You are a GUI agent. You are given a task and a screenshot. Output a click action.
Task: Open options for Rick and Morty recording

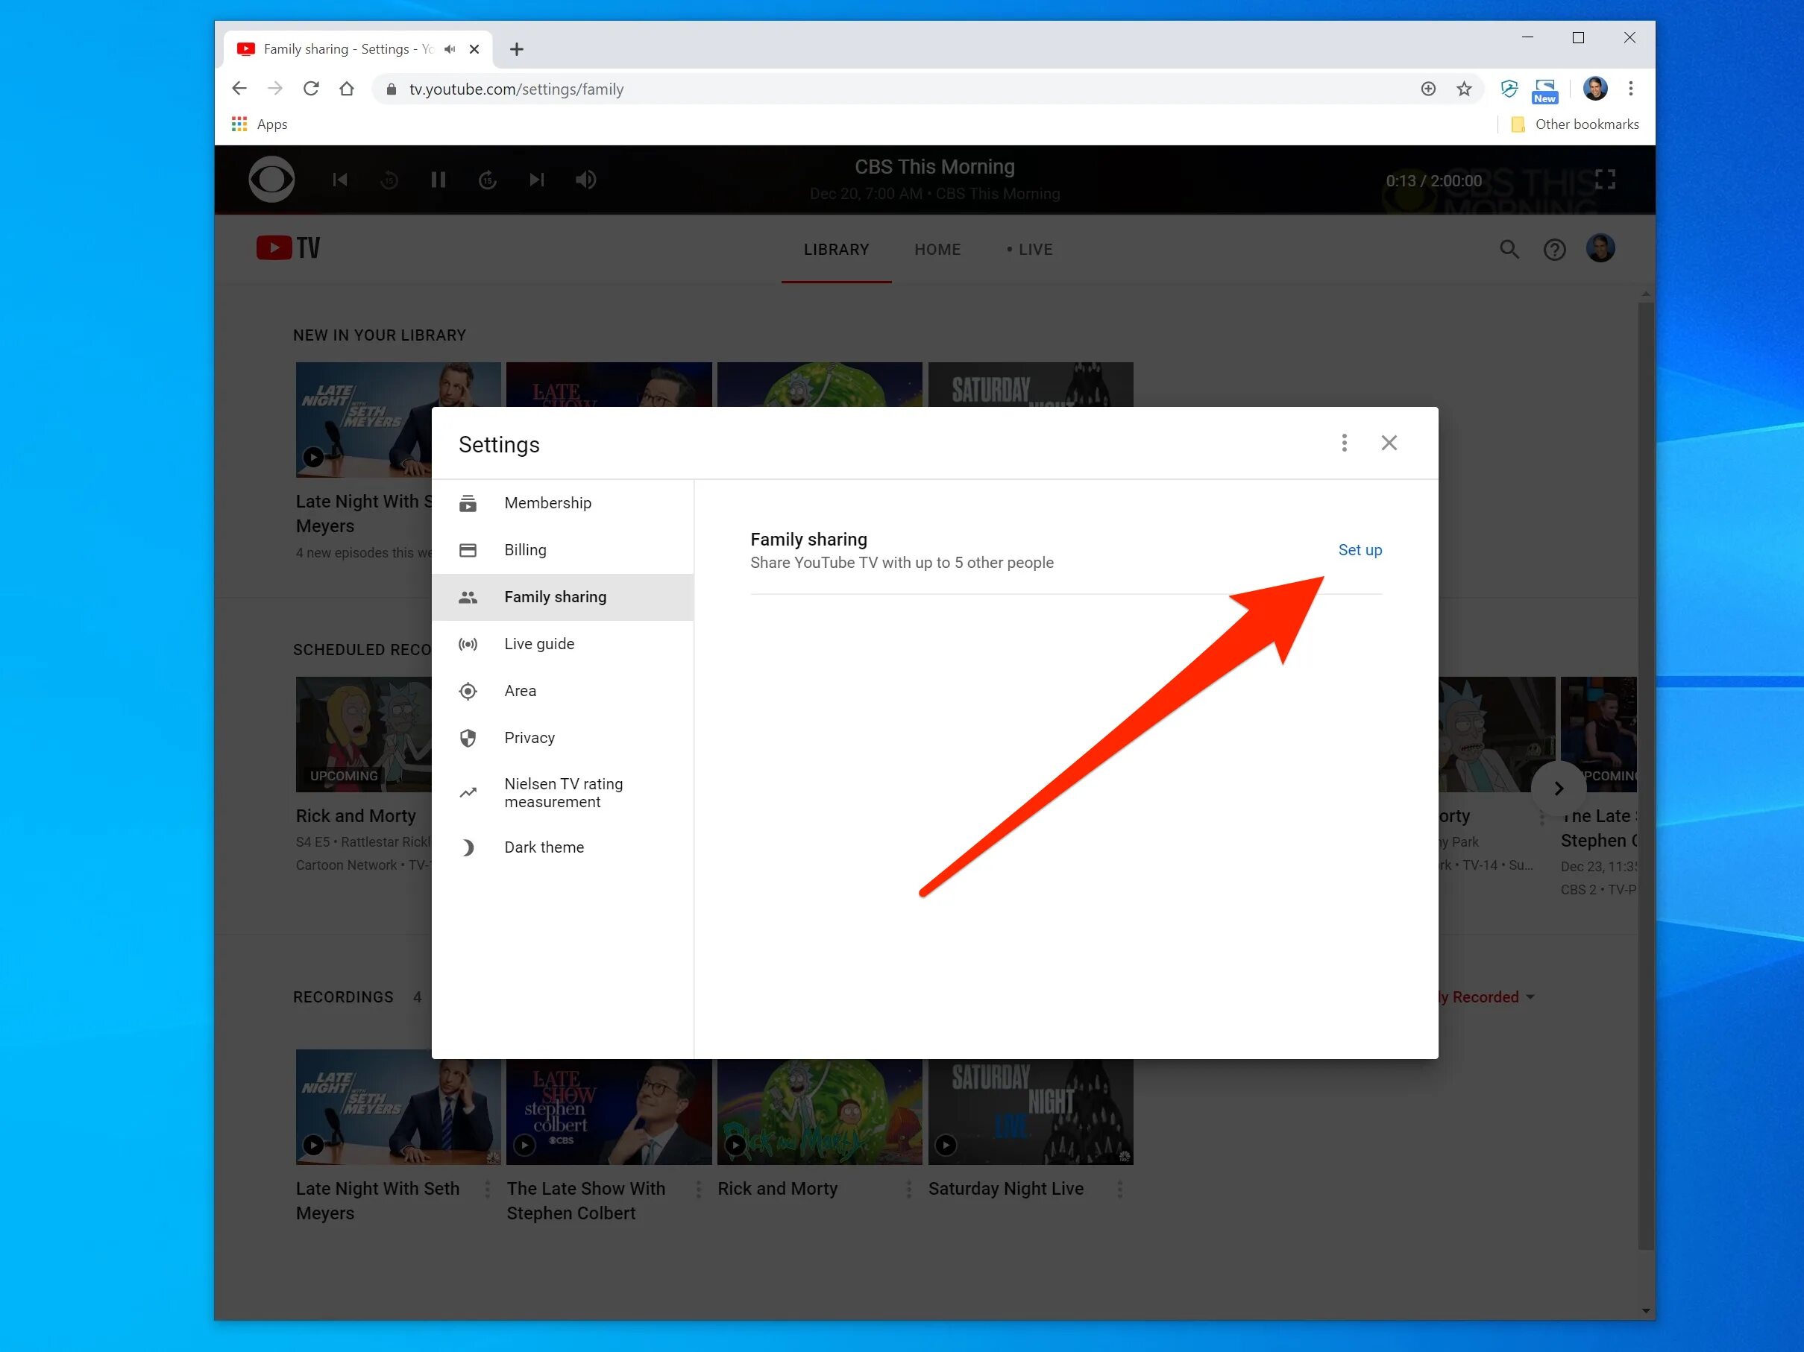pos(908,1190)
